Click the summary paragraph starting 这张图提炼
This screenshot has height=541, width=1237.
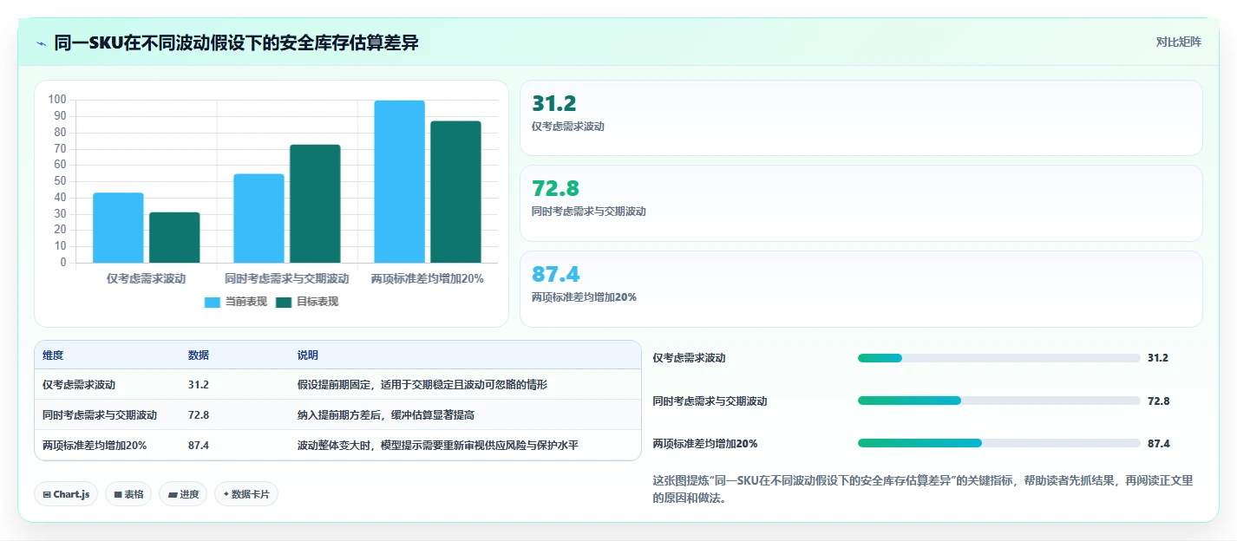pos(922,489)
